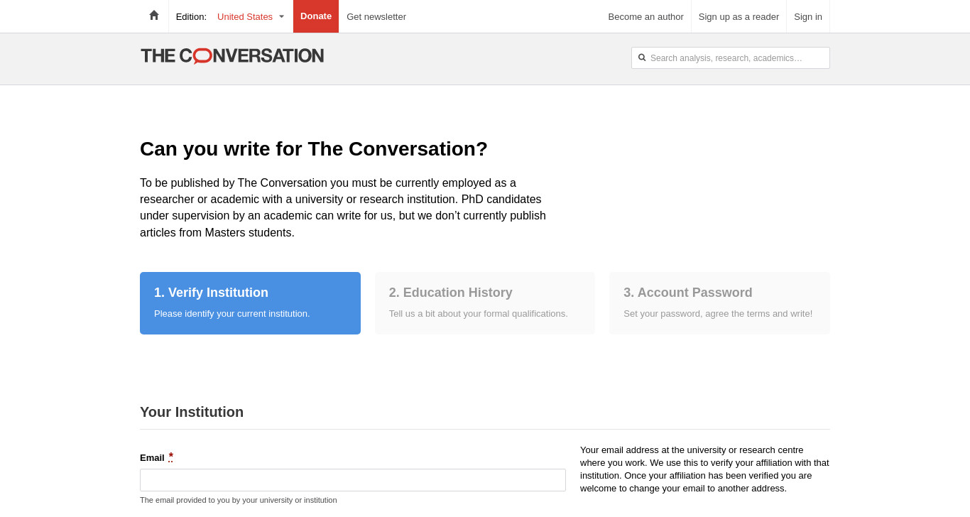Click the 'Can you write for The Conversation?' heading
This screenshot has height=517, width=970.
tap(314, 149)
